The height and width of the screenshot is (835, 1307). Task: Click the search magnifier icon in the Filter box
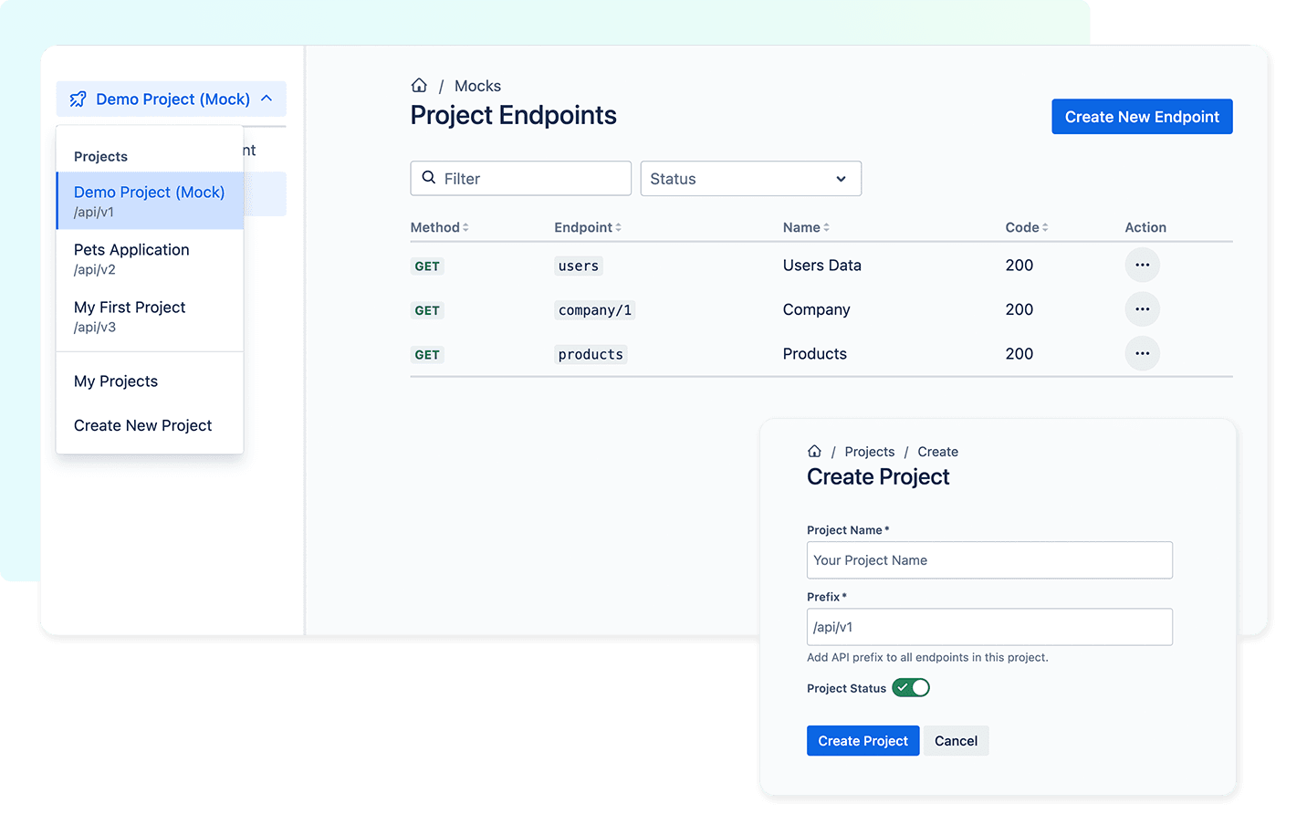[x=429, y=178]
